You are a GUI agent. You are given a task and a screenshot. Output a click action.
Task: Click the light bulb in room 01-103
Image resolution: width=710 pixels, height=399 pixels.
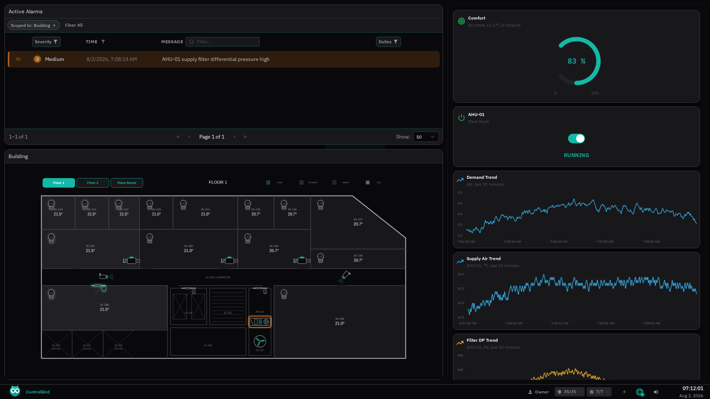tap(248, 238)
